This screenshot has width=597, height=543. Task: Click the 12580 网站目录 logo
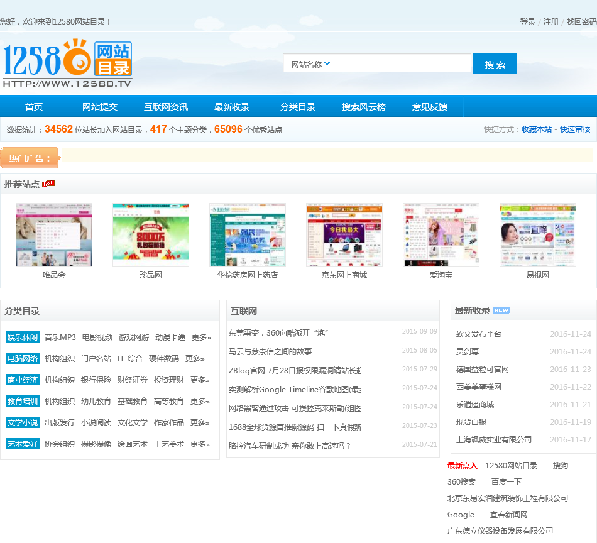pyautogui.click(x=67, y=63)
